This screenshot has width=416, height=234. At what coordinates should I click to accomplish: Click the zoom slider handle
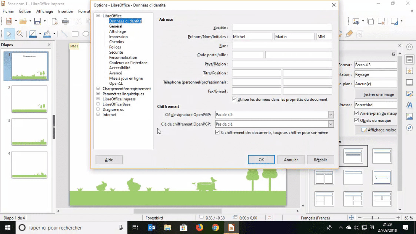tap(373, 218)
